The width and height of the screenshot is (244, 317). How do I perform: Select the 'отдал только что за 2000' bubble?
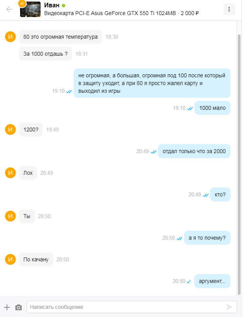(x=194, y=151)
